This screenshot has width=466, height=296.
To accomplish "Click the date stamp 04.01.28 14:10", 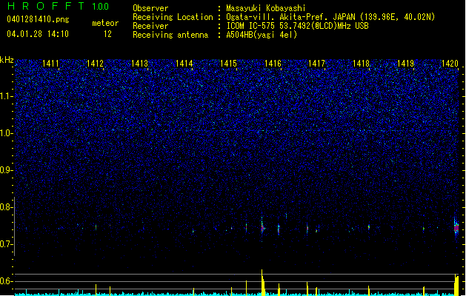I will pos(38,34).
